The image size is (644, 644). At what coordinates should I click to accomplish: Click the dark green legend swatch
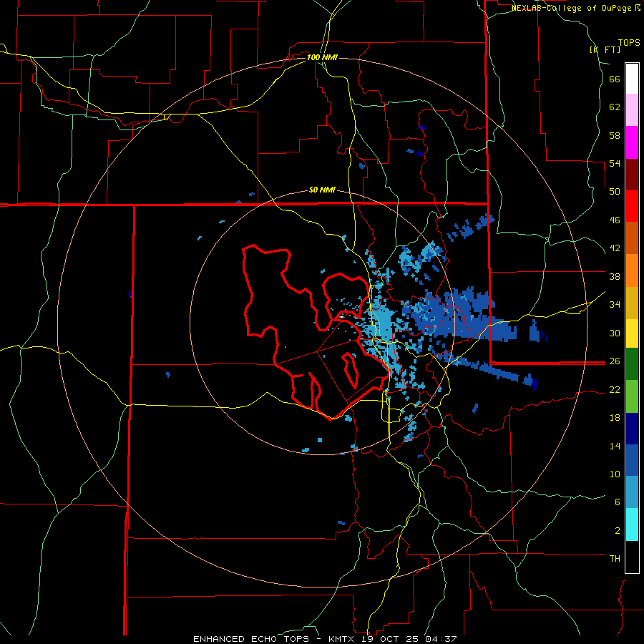(632, 364)
